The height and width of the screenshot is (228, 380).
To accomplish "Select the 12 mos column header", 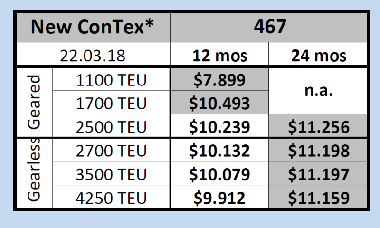I will [219, 56].
